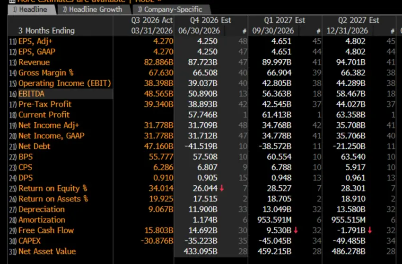Open Net Asset Value row

click(47, 251)
